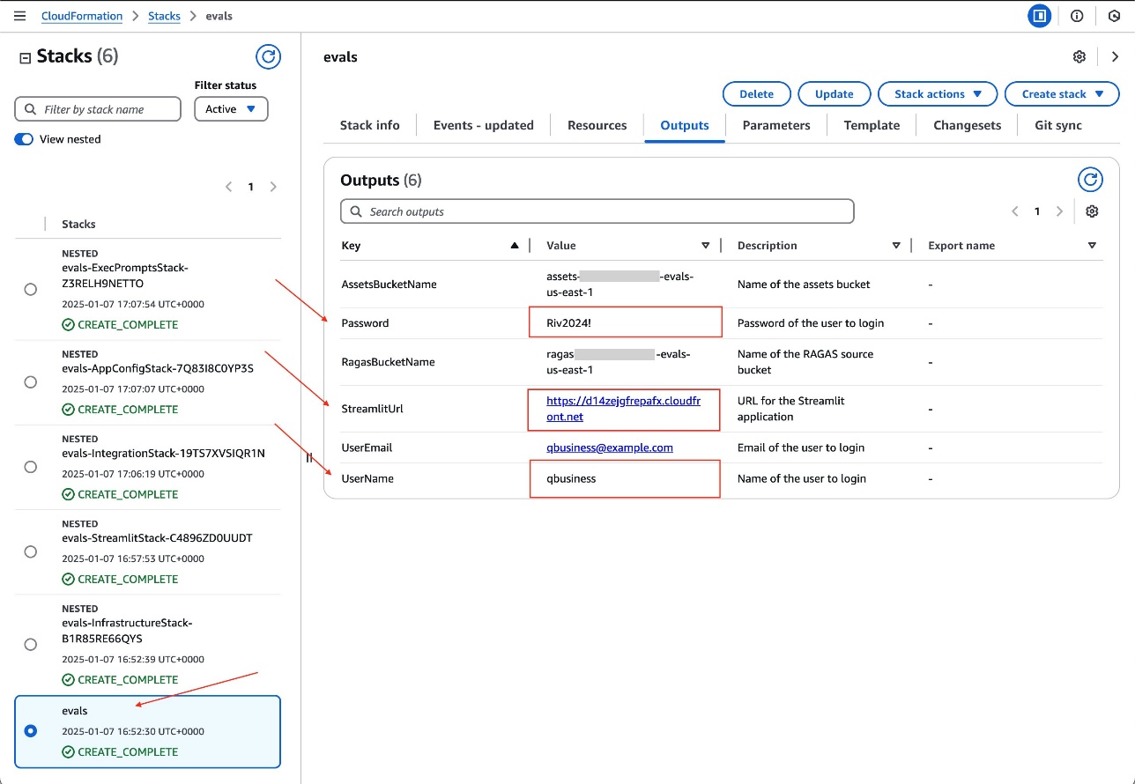This screenshot has width=1135, height=784.
Task: Open the Changesets tab
Action: point(968,125)
